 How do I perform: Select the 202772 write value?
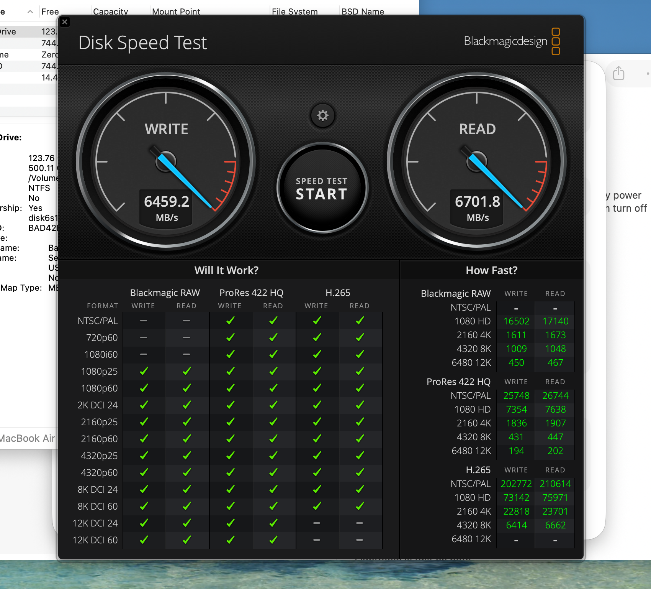[516, 484]
